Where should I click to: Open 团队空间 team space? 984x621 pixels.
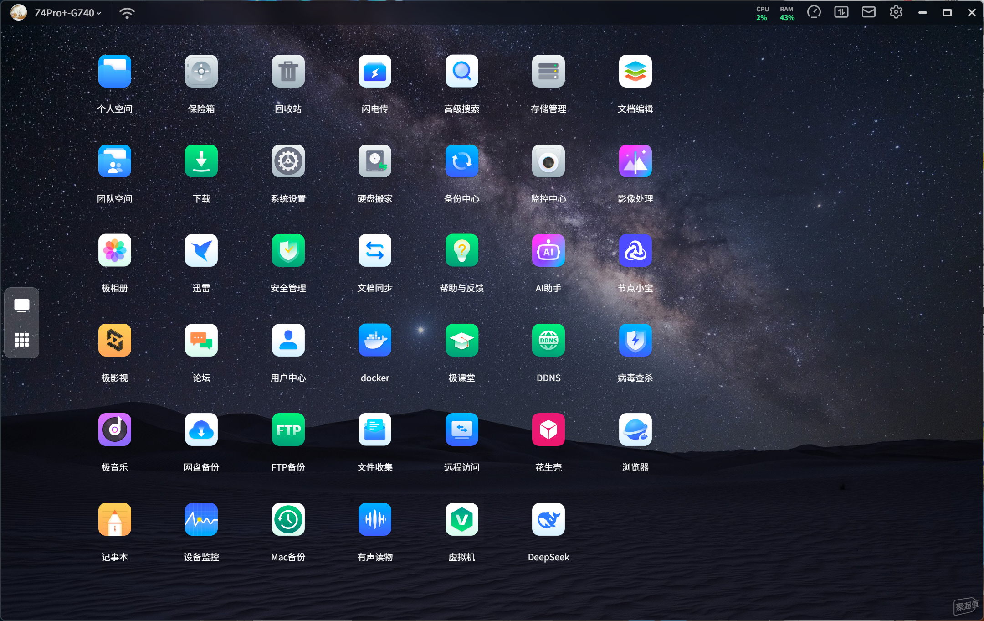tap(114, 161)
